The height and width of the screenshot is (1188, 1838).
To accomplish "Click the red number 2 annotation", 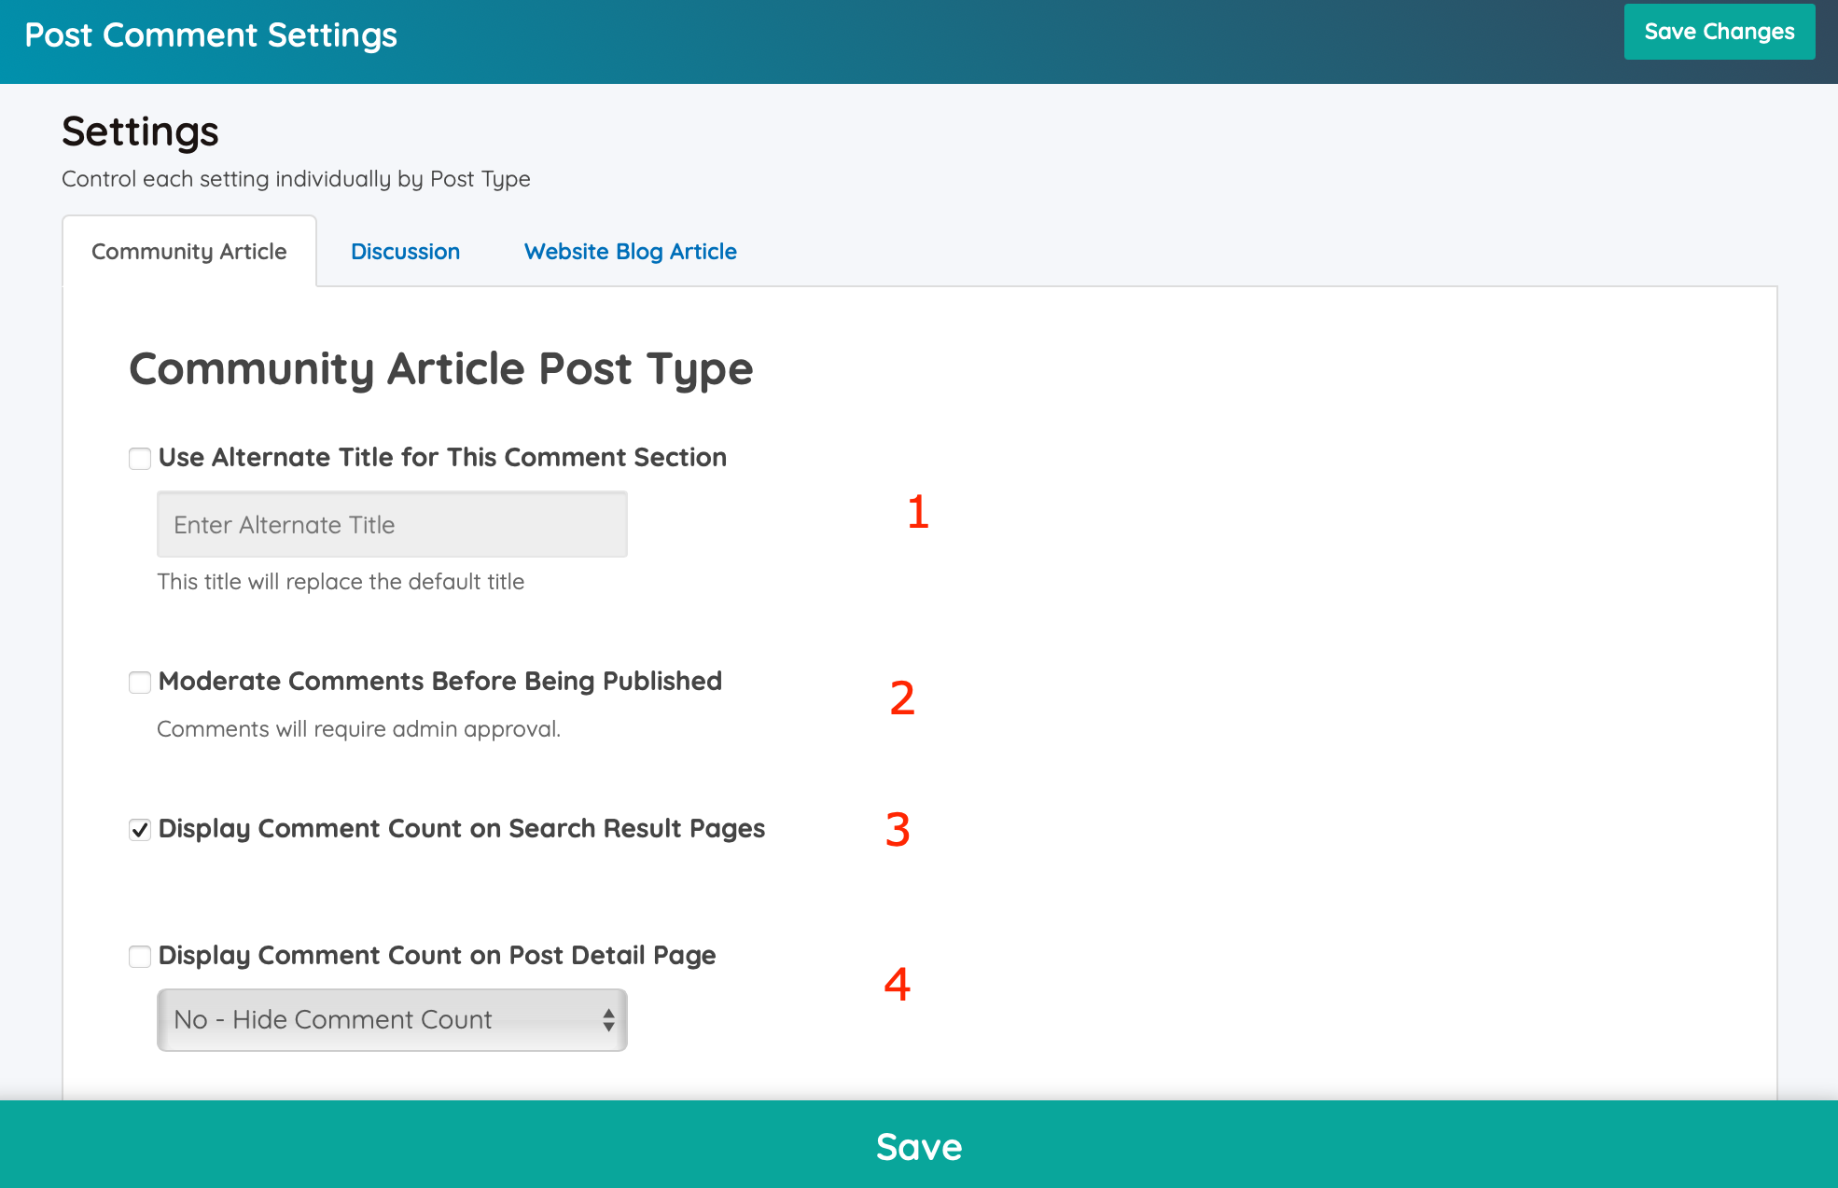I will click(x=902, y=698).
